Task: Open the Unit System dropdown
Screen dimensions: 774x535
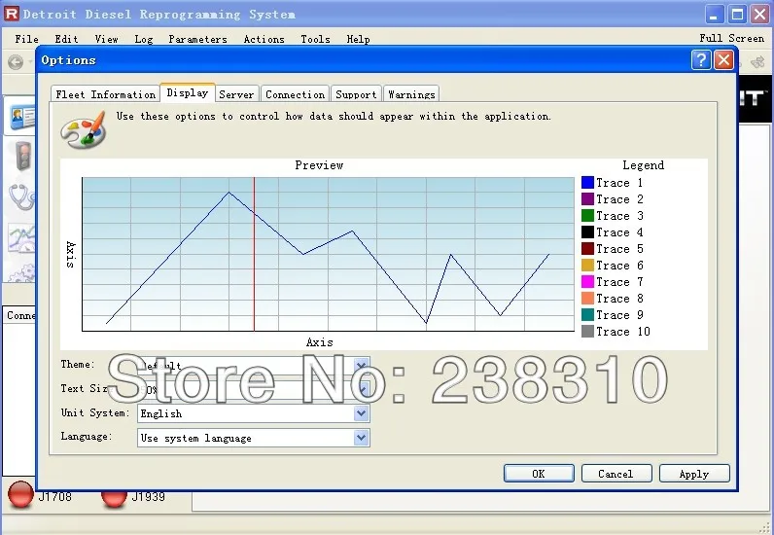Action: click(x=362, y=413)
